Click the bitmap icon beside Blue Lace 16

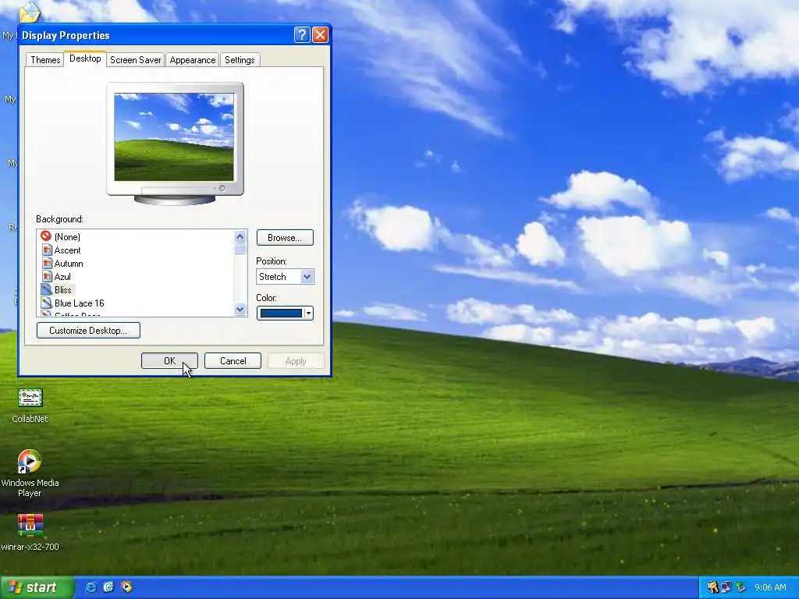[x=46, y=303]
